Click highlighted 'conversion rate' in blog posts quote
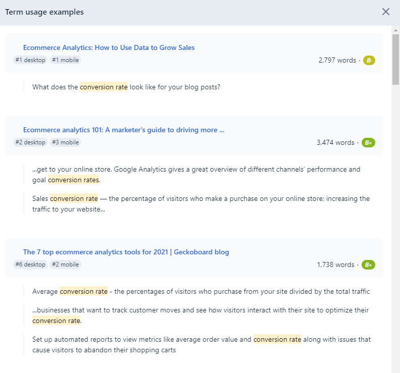The image size is (400, 373). pos(104,87)
